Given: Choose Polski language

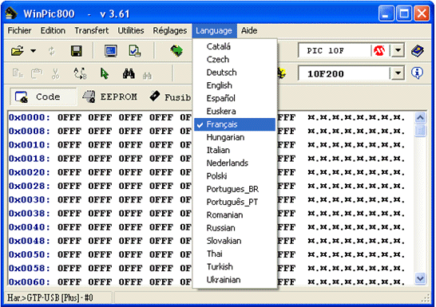Looking at the screenshot, I should pyautogui.click(x=235, y=176).
